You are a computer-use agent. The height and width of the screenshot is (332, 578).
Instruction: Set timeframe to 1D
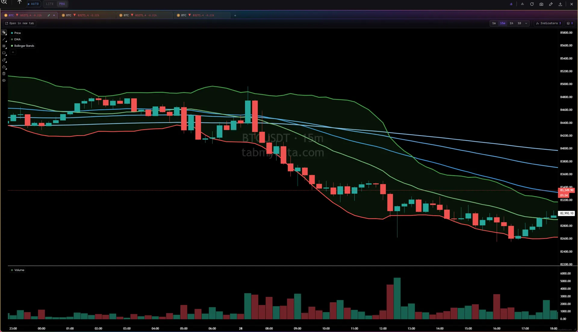click(x=519, y=23)
